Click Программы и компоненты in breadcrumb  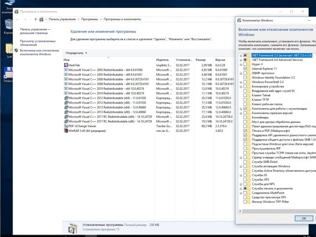click(122, 19)
